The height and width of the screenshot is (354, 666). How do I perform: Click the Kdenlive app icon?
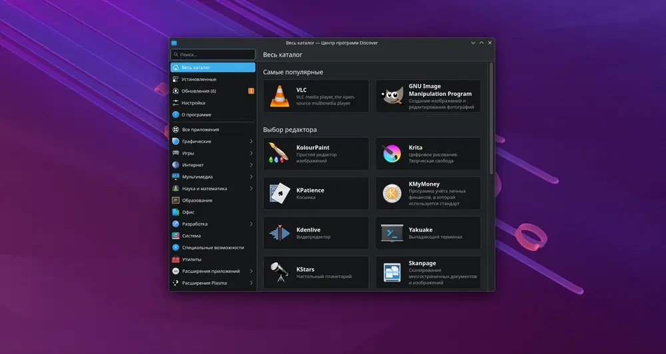(x=280, y=233)
